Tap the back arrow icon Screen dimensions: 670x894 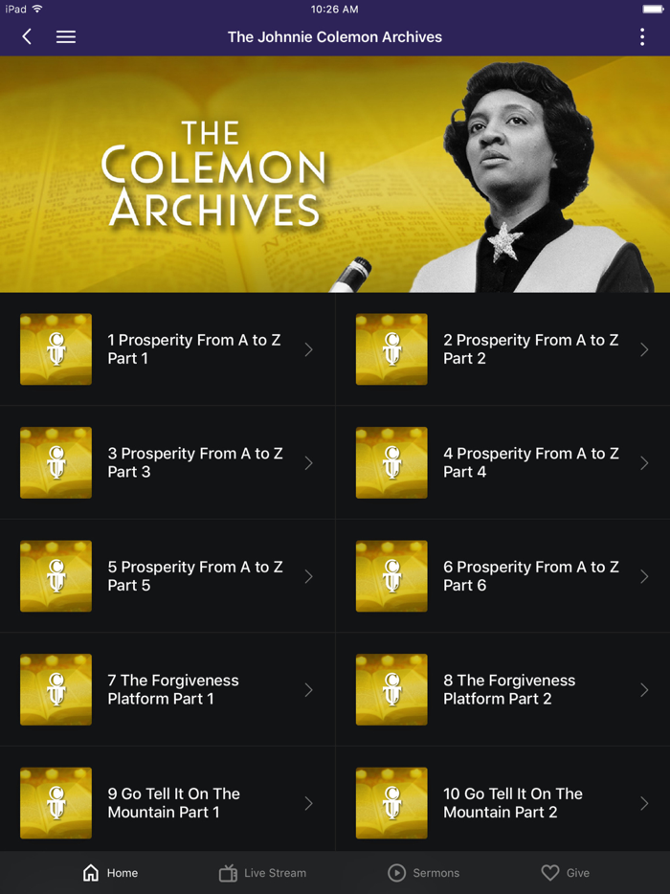click(27, 37)
